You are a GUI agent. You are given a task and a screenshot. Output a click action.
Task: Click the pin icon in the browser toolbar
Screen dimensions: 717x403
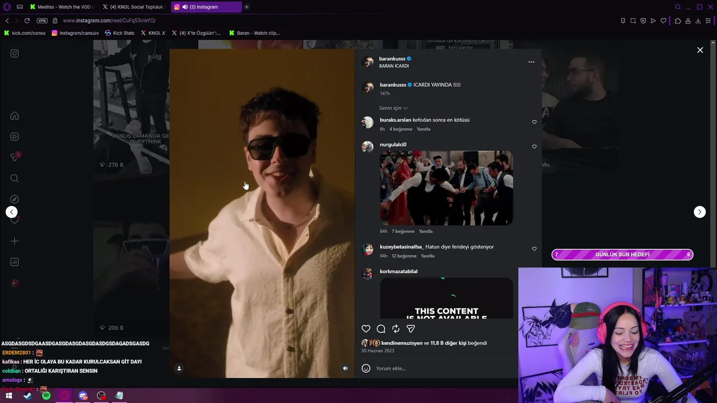click(x=623, y=21)
